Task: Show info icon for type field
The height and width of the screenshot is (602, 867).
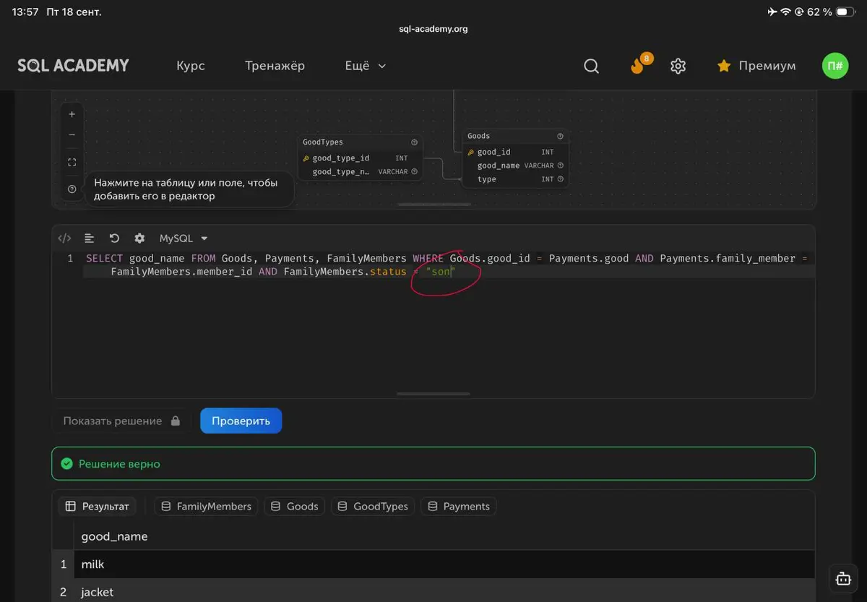Action: pos(560,179)
